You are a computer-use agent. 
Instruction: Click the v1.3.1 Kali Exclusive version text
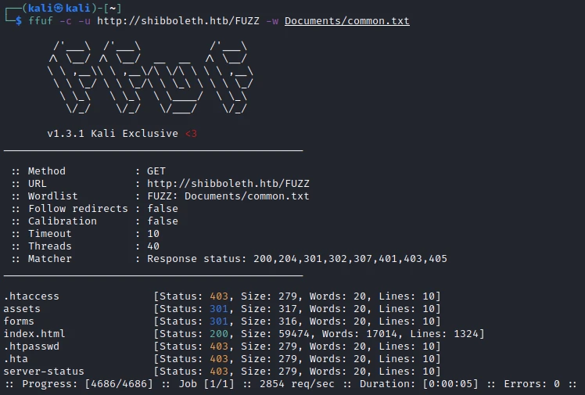point(113,134)
